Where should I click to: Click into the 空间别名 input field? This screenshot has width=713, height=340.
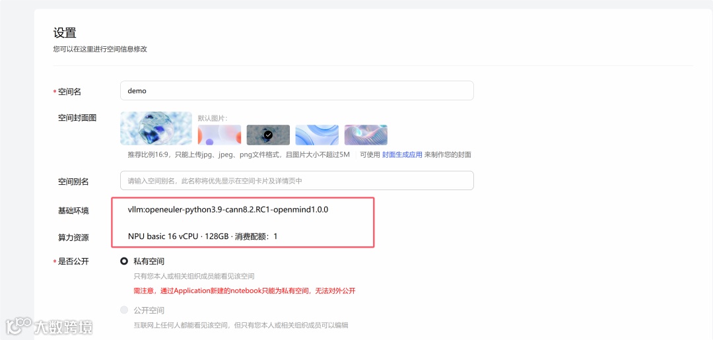(297, 180)
